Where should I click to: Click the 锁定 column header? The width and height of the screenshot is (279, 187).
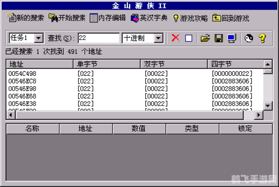click(245, 129)
